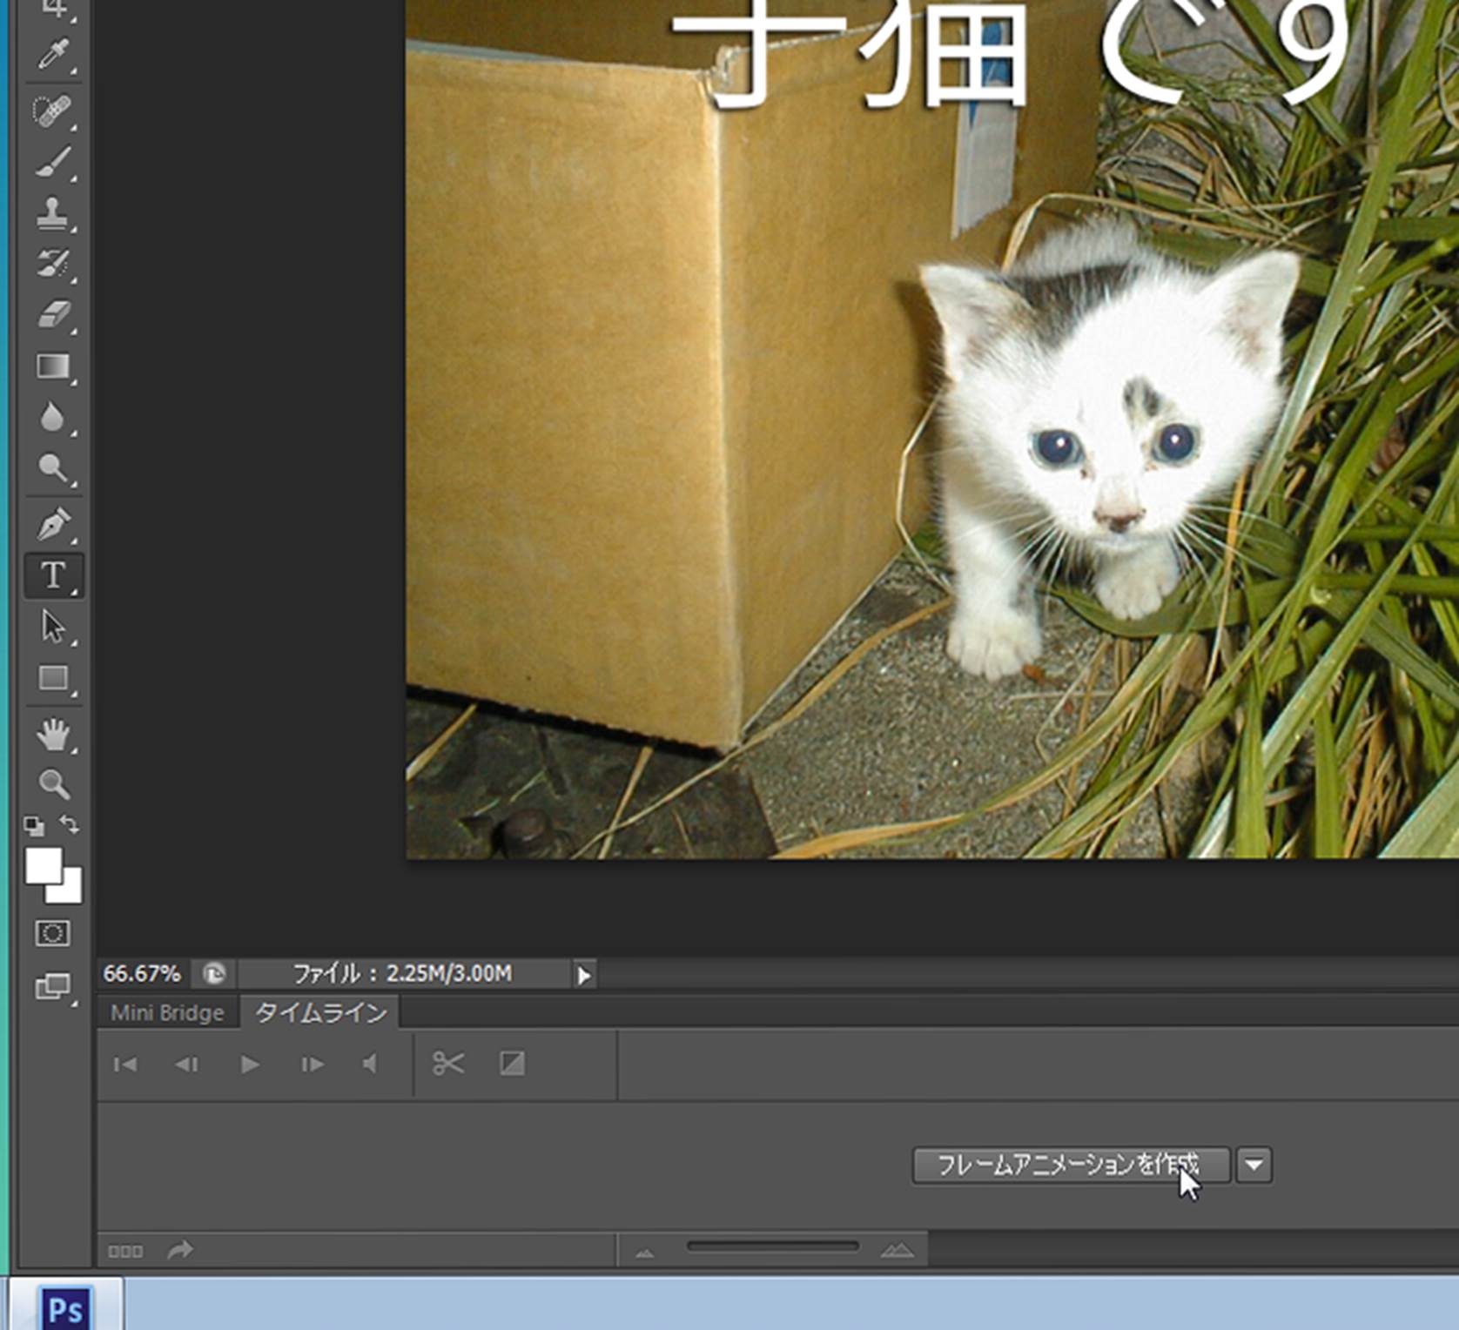
Task: Select the Eyedropper tool
Action: 52,56
